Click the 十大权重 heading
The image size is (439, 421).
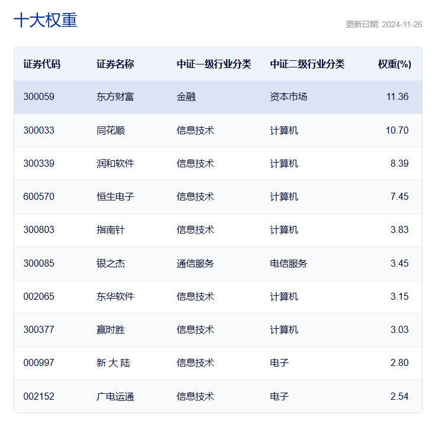46,20
